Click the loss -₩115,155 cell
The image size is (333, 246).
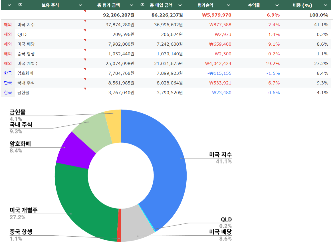click(x=219, y=73)
